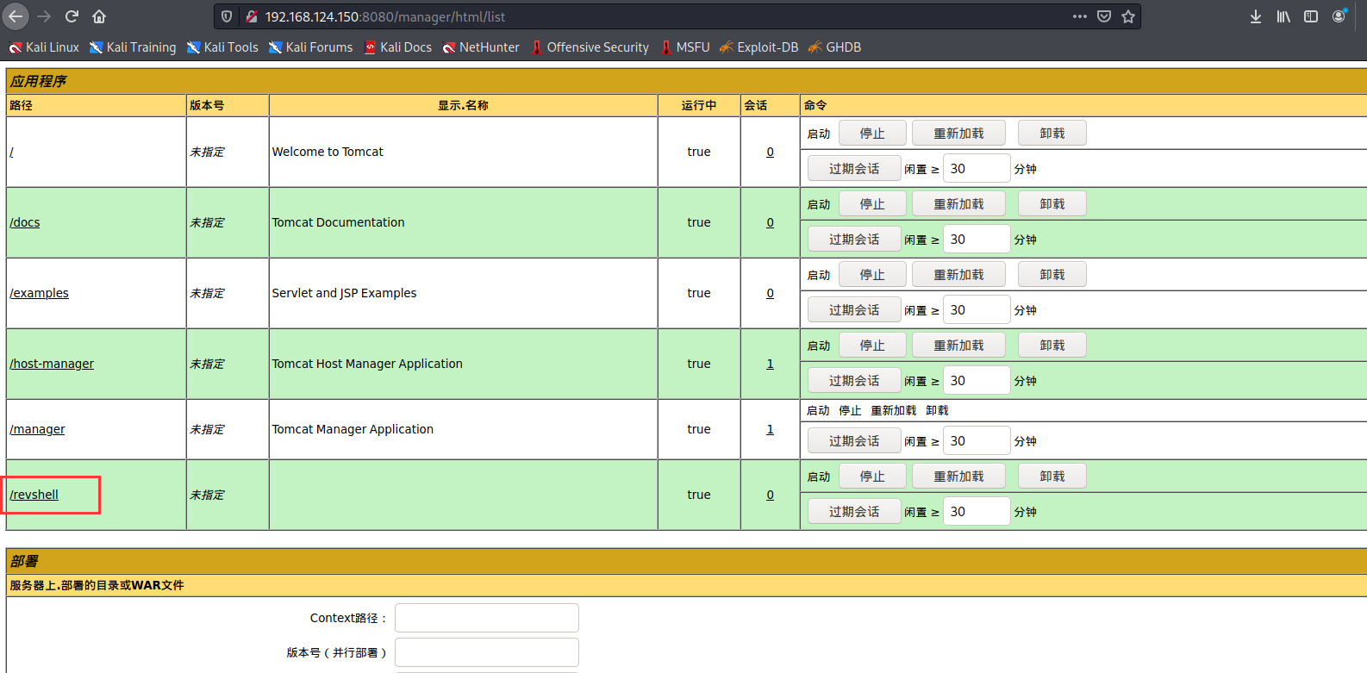Click 过期会话 button for root / app

854,169
